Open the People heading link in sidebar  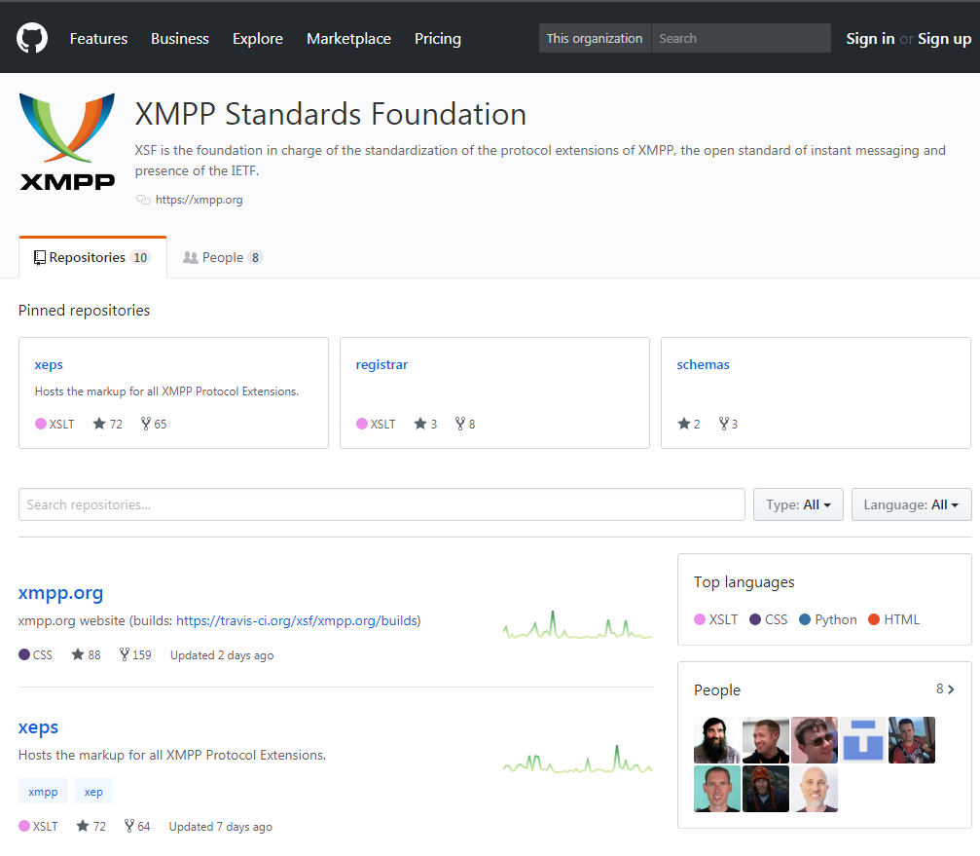point(717,690)
